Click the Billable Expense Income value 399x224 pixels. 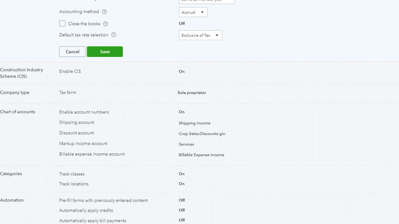201,155
